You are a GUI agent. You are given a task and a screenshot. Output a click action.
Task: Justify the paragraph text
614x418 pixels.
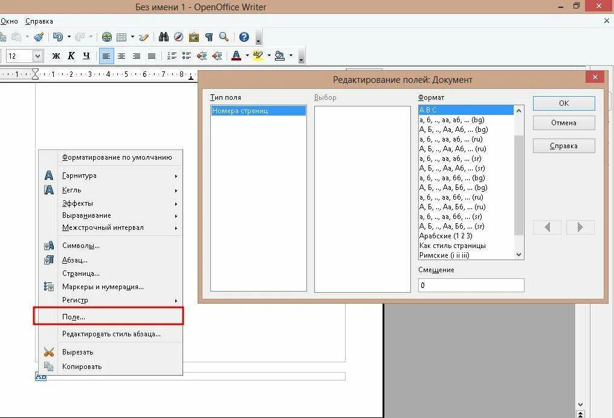(152, 56)
